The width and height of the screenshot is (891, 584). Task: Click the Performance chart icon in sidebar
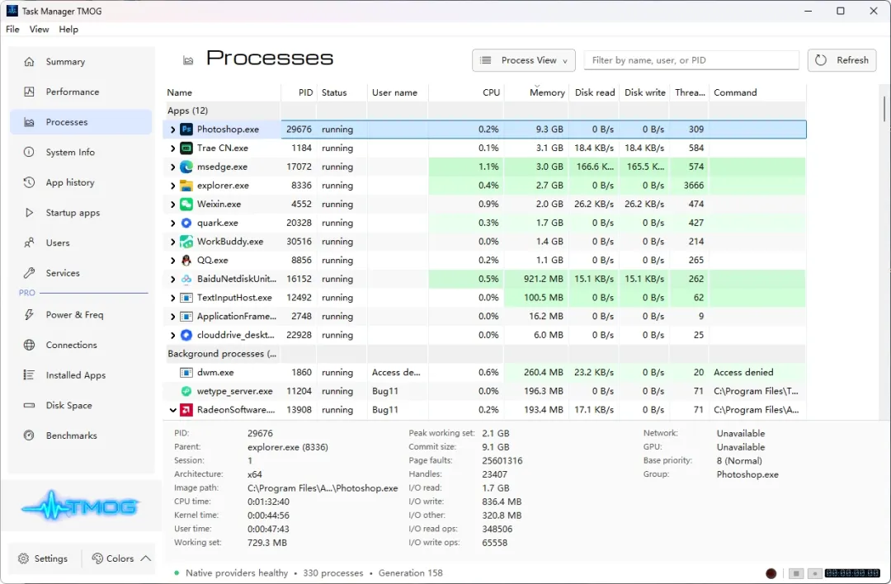pyautogui.click(x=29, y=92)
